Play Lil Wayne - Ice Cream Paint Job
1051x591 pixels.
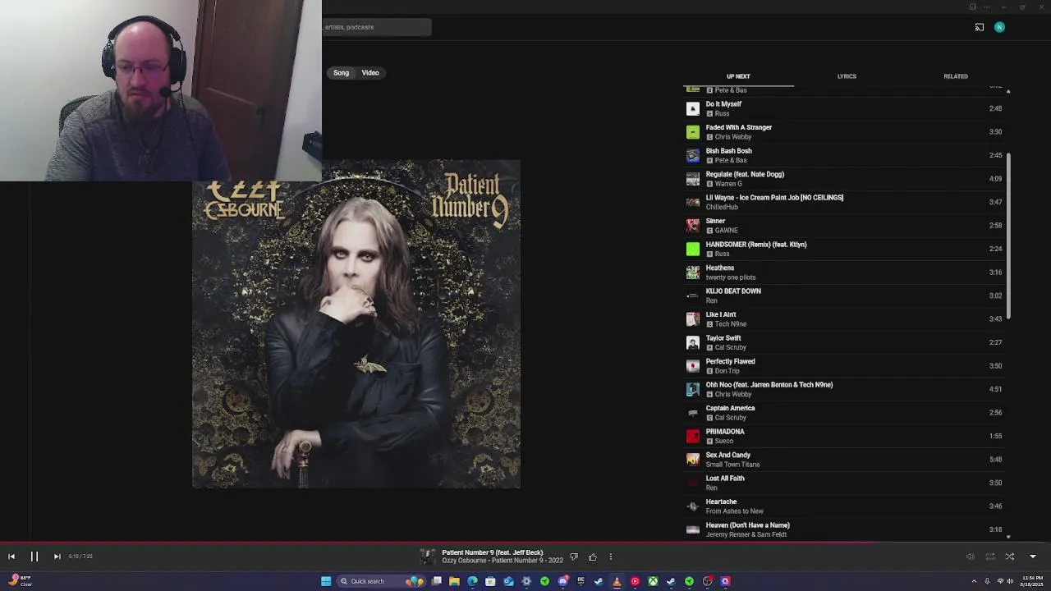tap(843, 202)
